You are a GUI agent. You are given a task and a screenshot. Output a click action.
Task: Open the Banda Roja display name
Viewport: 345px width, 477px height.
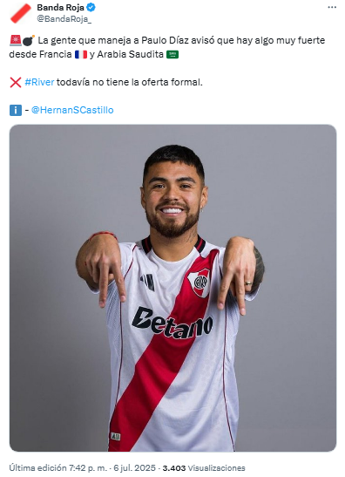tap(60, 7)
